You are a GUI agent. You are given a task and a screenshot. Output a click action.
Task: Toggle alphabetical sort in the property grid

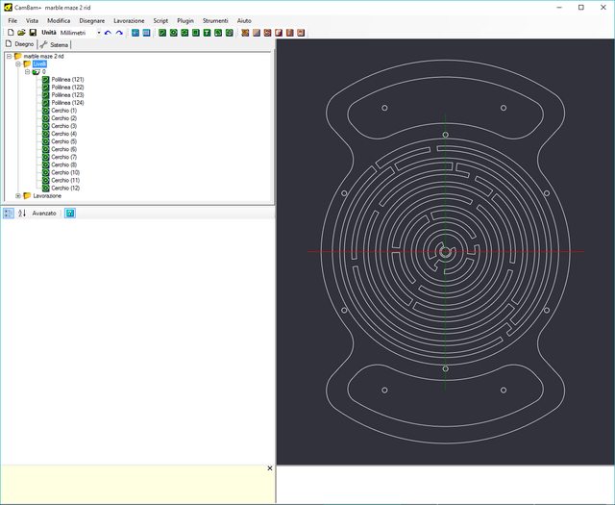coord(22,213)
